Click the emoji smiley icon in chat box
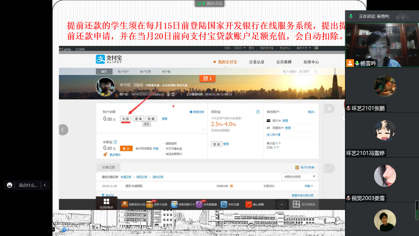The width and height of the screenshot is (419, 236). pyautogui.click(x=10, y=185)
